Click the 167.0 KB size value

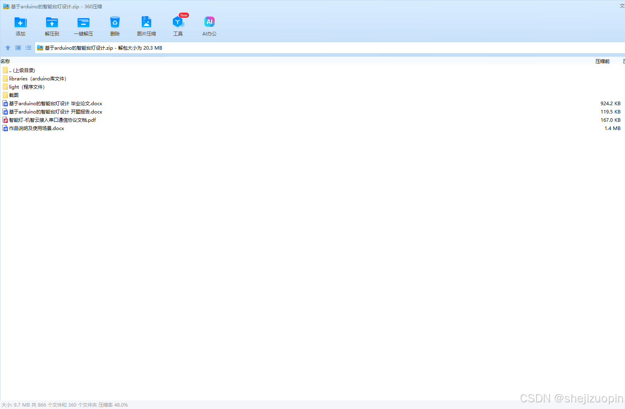610,120
